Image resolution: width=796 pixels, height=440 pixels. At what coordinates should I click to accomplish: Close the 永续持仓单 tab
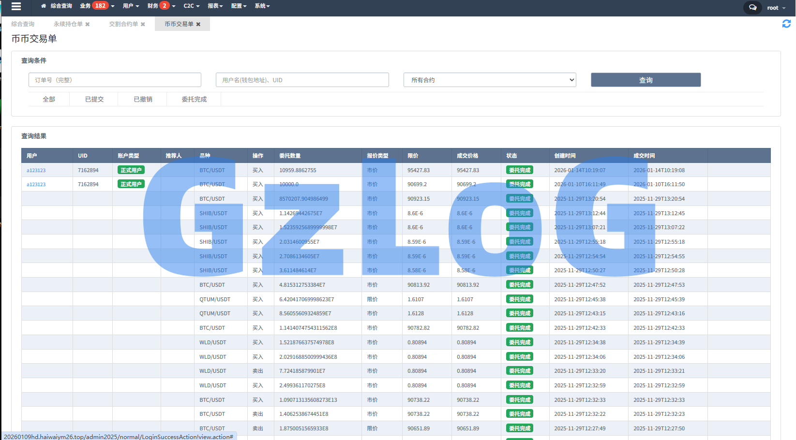pos(88,24)
